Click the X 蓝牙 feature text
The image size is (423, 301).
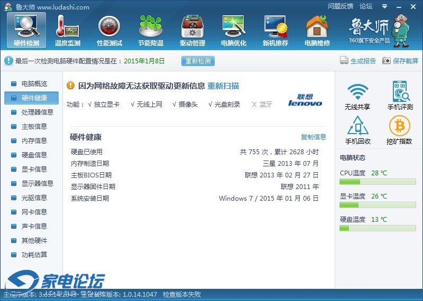click(x=262, y=104)
